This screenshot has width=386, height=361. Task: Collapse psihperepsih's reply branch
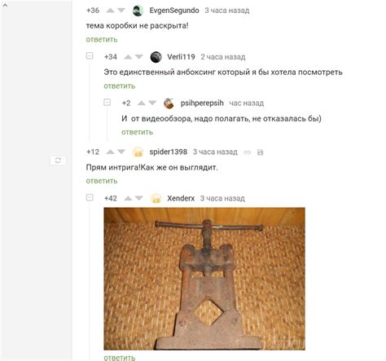[x=107, y=103]
